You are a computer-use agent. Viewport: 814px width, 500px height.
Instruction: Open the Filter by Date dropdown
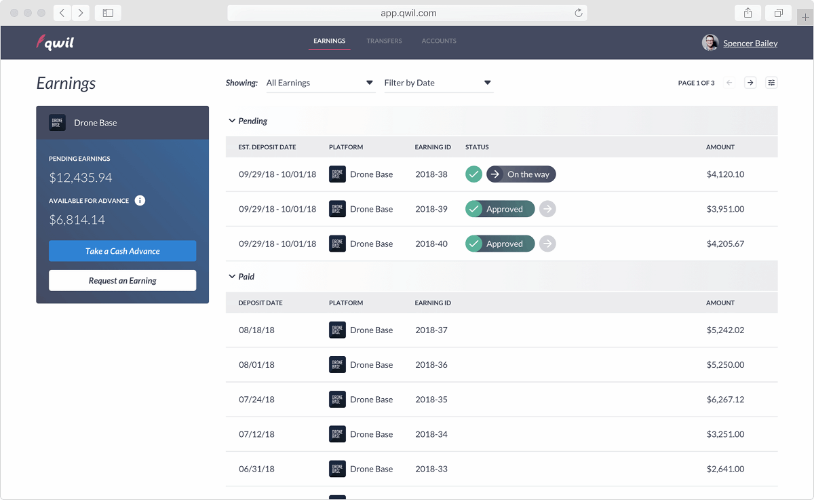[438, 82]
